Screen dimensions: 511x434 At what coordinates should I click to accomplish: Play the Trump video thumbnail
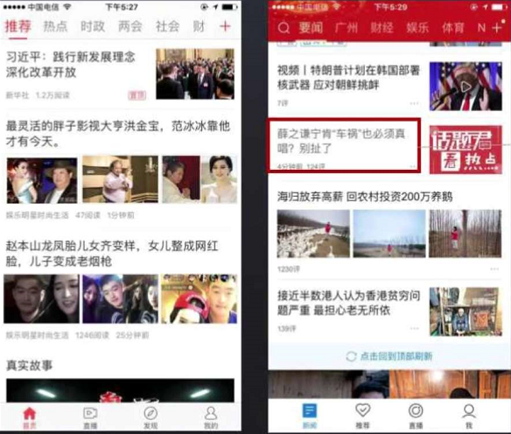tap(465, 87)
